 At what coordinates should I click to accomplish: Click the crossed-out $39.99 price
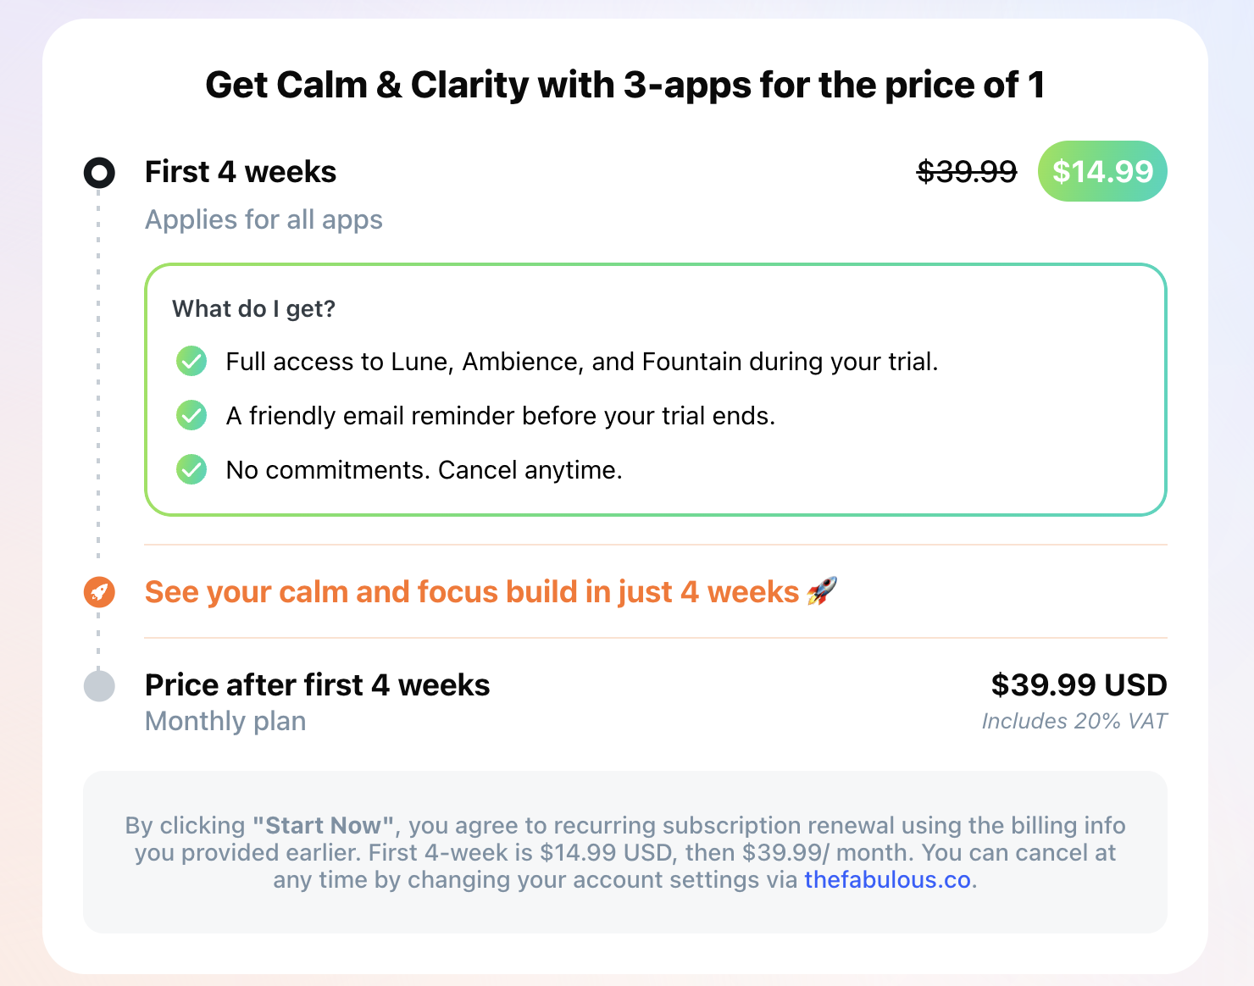pyautogui.click(x=967, y=172)
